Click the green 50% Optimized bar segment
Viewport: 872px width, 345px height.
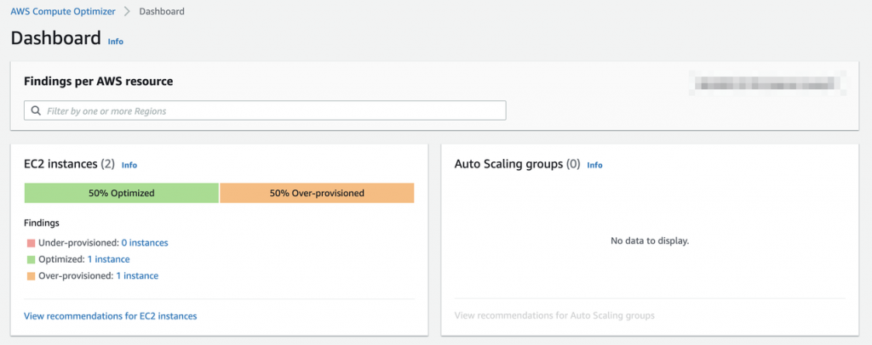[122, 193]
